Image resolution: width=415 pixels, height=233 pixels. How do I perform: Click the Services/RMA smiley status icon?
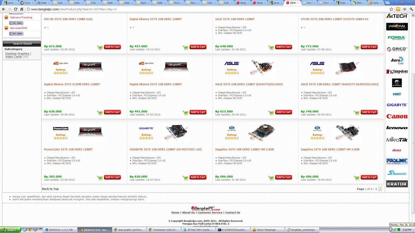point(6,28)
